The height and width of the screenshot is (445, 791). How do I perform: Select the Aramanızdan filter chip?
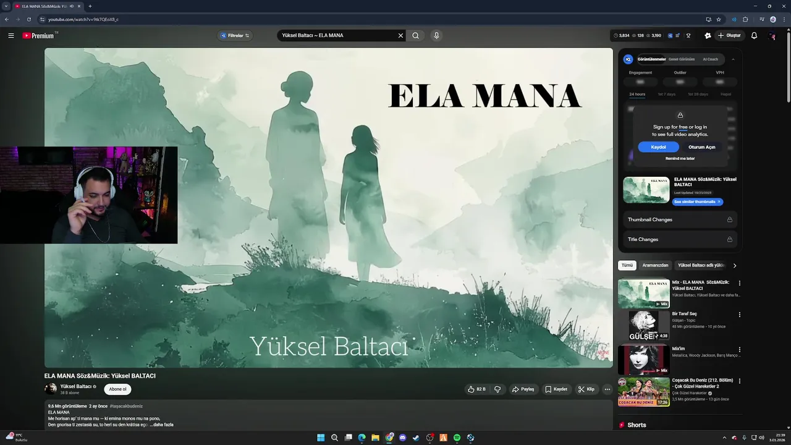[655, 265]
